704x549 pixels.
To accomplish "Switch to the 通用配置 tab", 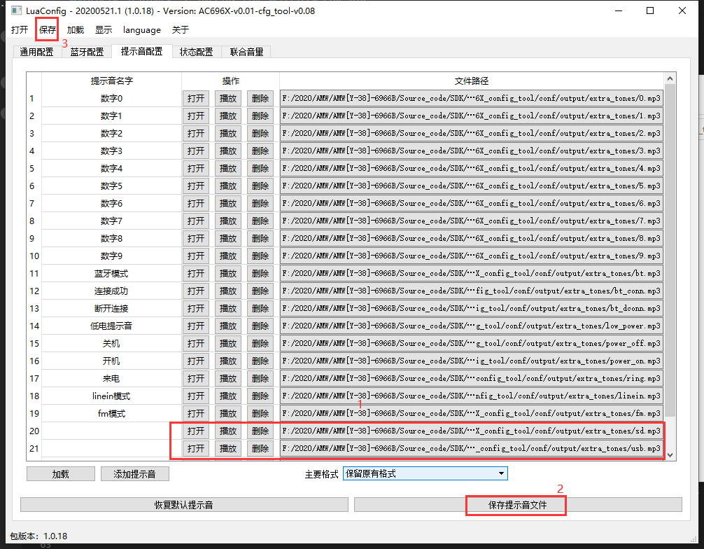I will [36, 52].
